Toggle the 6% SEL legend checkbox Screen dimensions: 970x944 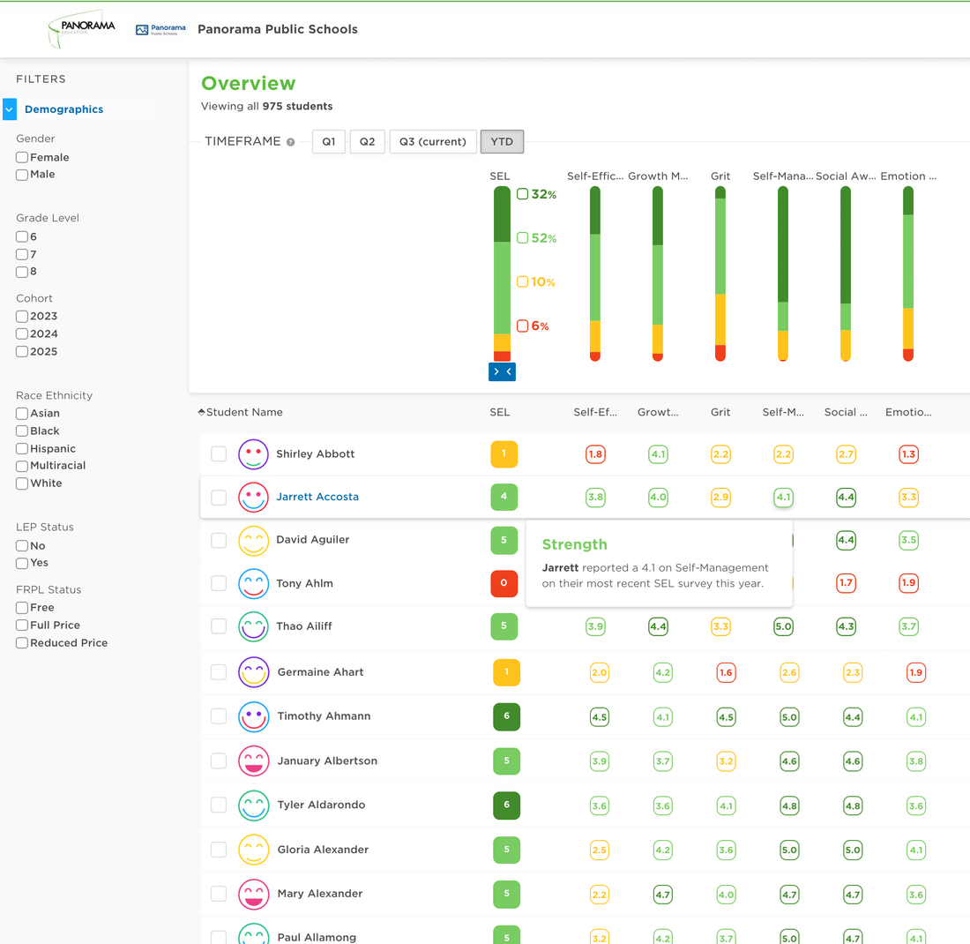pyautogui.click(x=523, y=326)
